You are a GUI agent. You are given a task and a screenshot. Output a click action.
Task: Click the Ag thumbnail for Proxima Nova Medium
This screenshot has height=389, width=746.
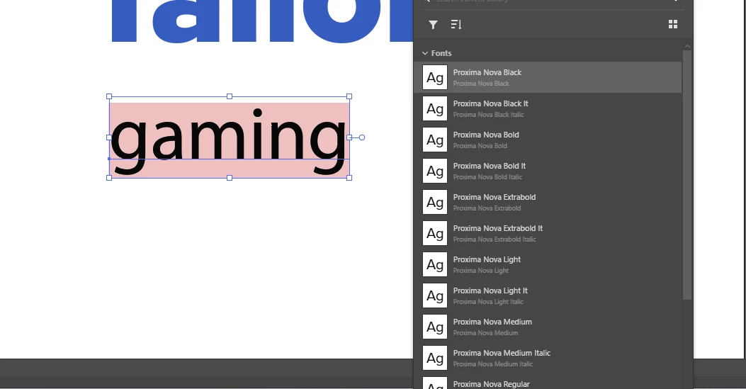435,327
